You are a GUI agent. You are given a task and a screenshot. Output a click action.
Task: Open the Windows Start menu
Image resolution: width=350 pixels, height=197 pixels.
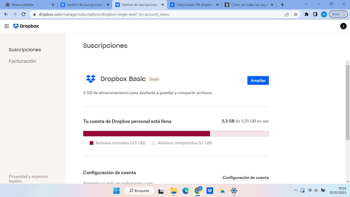(x=116, y=191)
